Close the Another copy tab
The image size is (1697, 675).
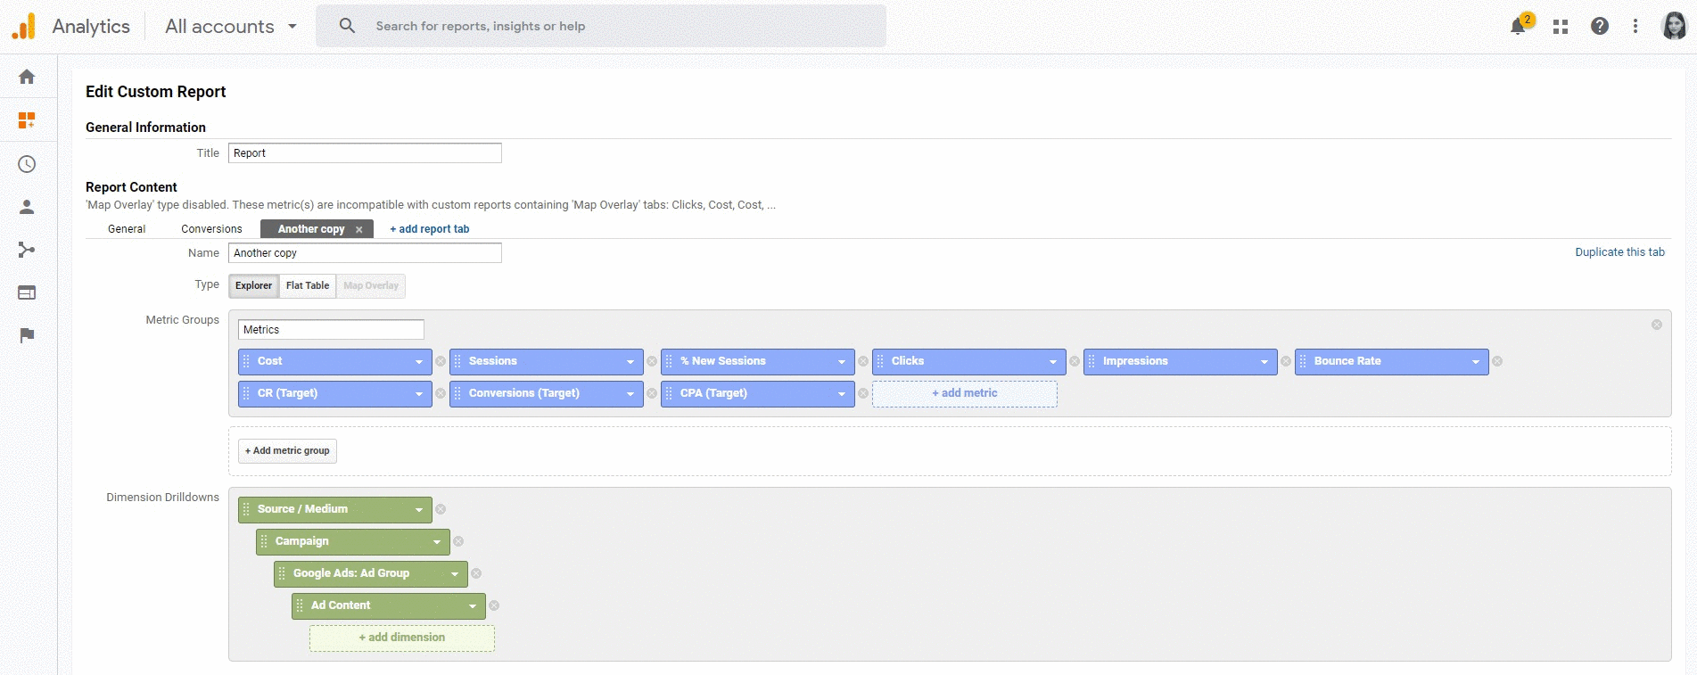tap(359, 229)
